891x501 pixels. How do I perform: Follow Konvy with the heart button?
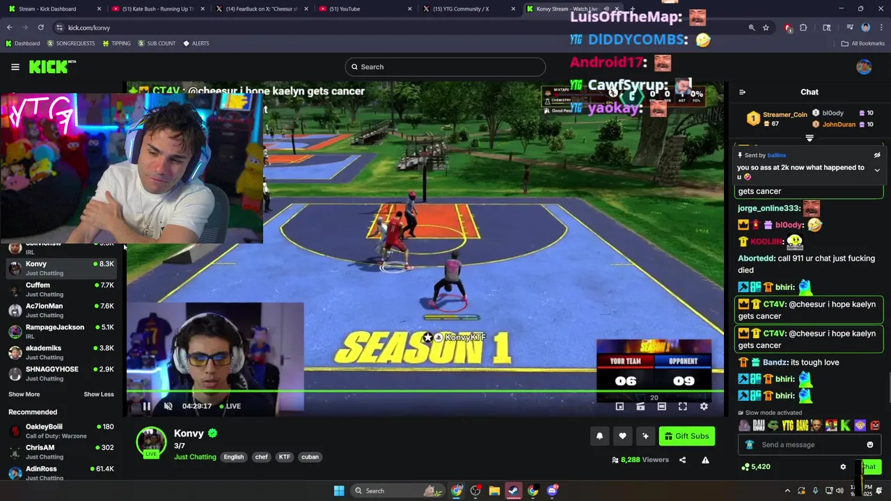click(622, 436)
